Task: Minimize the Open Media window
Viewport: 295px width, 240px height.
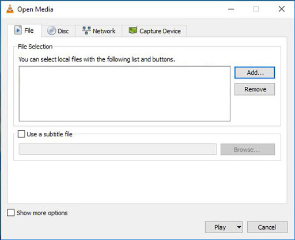Action: point(231,9)
